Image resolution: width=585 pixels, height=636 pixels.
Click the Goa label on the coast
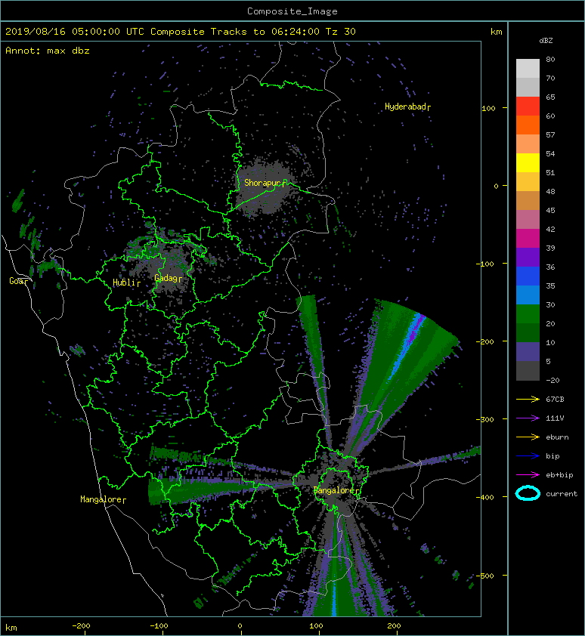click(x=19, y=281)
